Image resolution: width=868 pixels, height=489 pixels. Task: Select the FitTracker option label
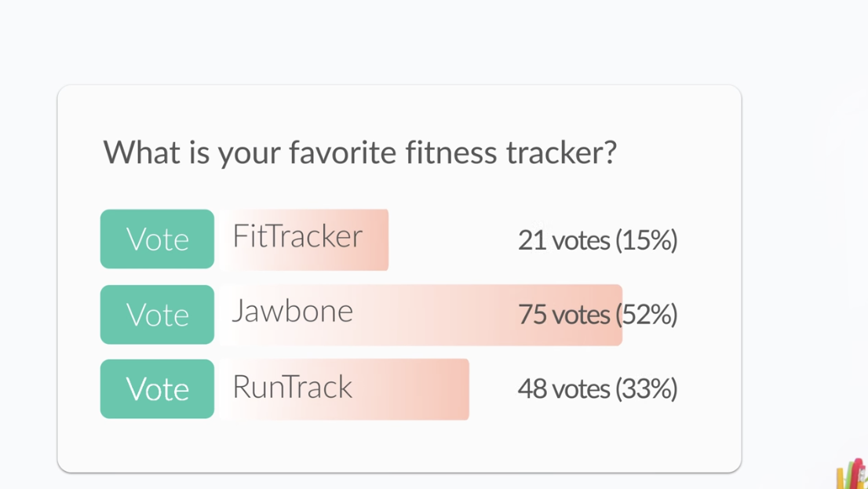[297, 236]
